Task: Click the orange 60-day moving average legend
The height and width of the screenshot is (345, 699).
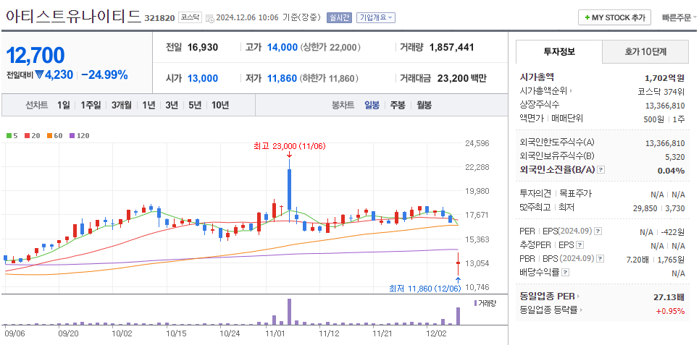Action: coord(54,136)
